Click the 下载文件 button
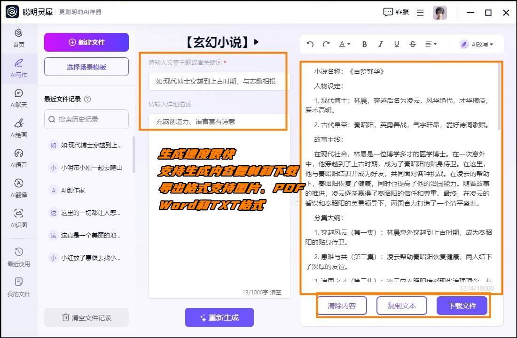This screenshot has height=338, width=517. [462, 306]
